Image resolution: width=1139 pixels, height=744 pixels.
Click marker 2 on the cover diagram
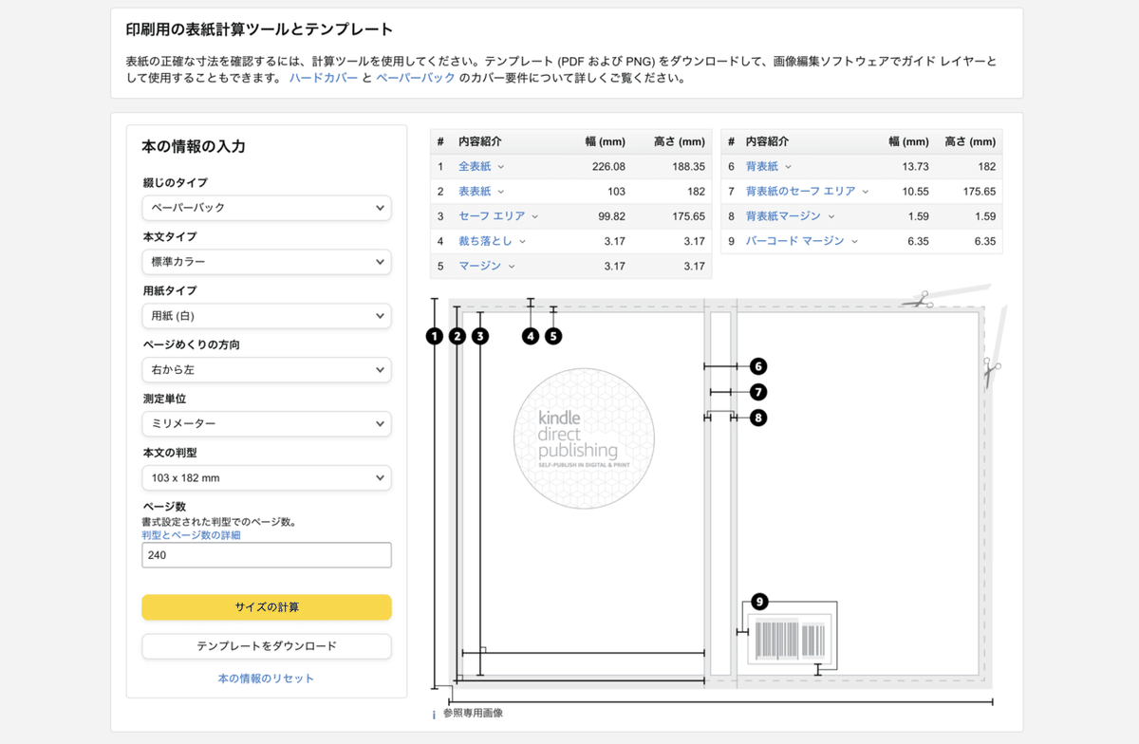tap(457, 336)
